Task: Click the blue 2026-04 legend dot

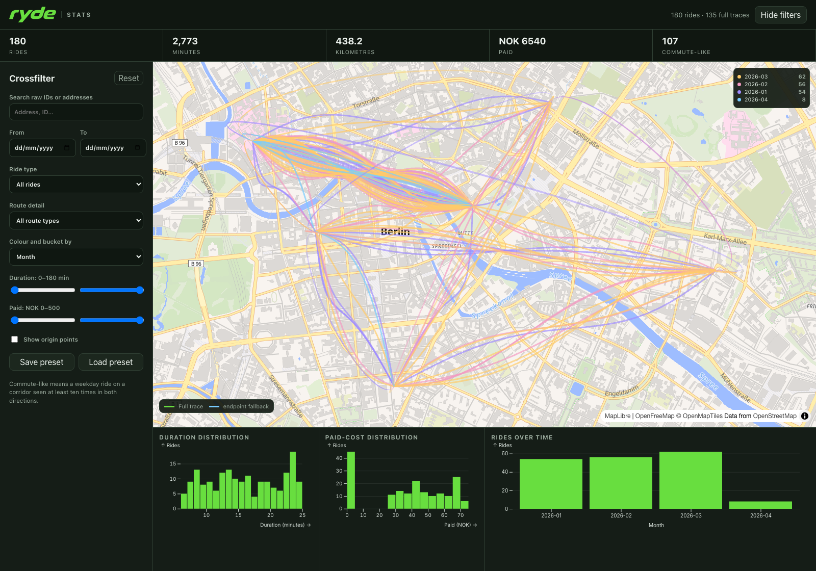Action: (x=739, y=100)
